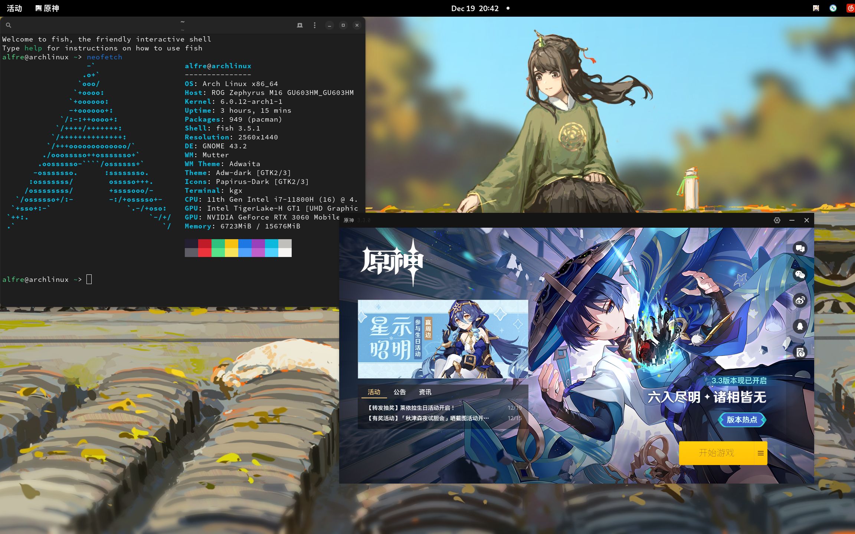Click the blue swatch in neofetch top row
The width and height of the screenshot is (855, 534).
click(245, 244)
